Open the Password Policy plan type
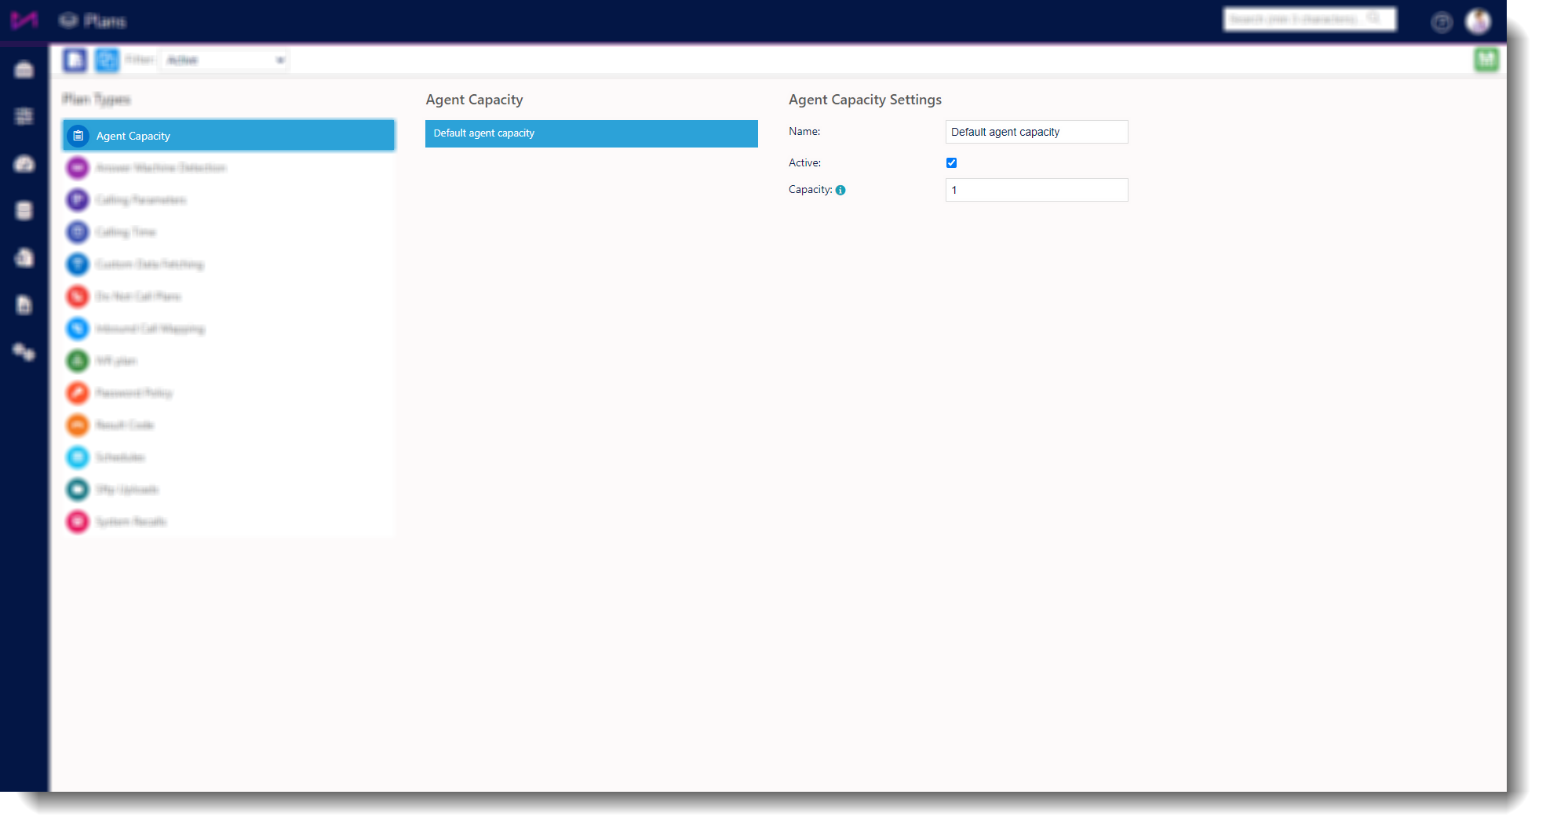Image resolution: width=1546 pixels, height=831 pixels. point(228,393)
